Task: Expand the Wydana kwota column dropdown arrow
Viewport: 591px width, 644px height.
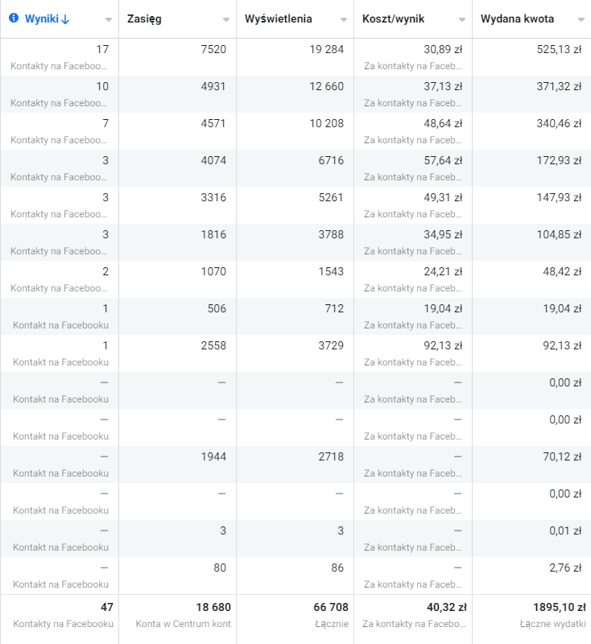Action: point(581,19)
